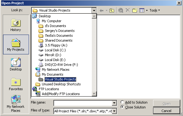Viewport: 183px width, 116px height.
Task: Open the File name dropdown arrow
Action: 114,103
